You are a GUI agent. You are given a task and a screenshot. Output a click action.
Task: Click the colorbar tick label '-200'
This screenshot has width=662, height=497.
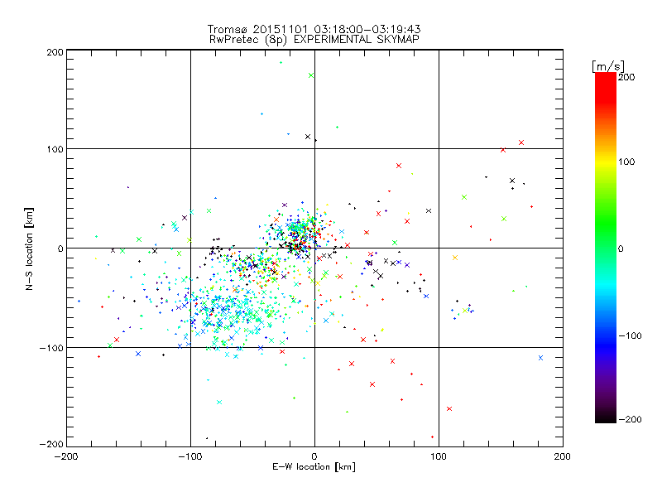click(630, 419)
